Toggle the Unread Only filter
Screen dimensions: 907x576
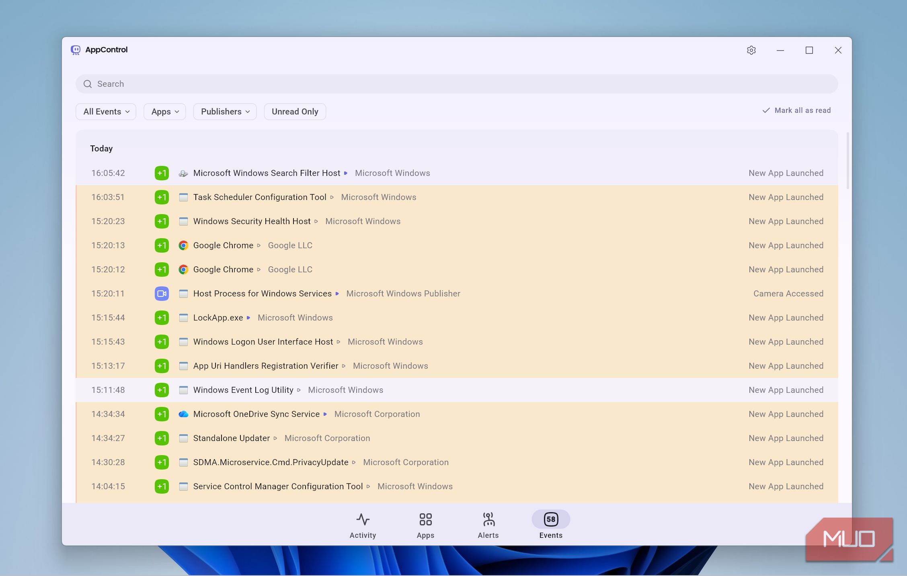tap(295, 112)
